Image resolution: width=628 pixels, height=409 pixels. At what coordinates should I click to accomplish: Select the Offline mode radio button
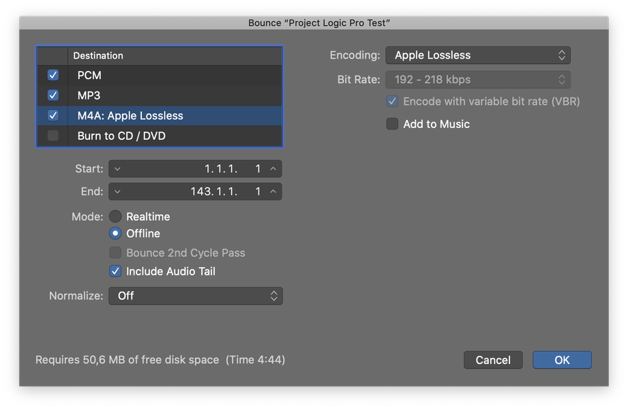(116, 233)
